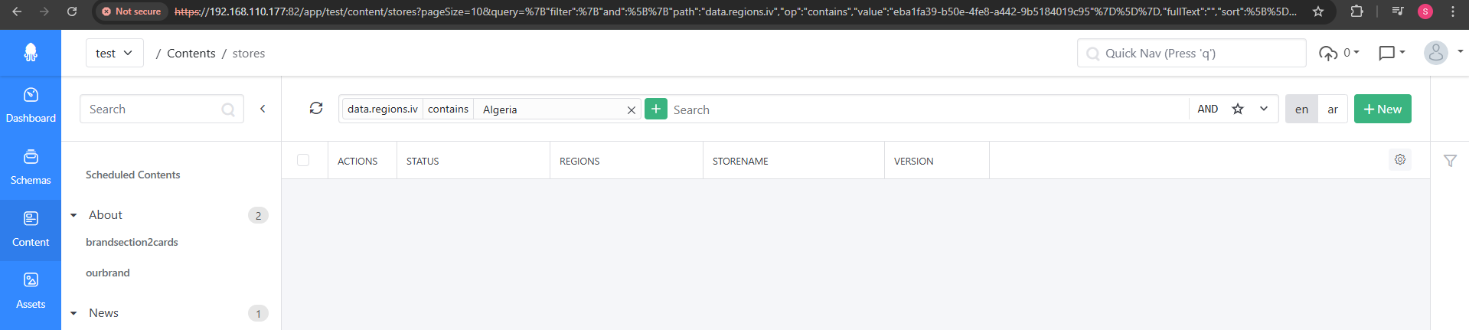Remove the Algeria filter value

pyautogui.click(x=632, y=110)
